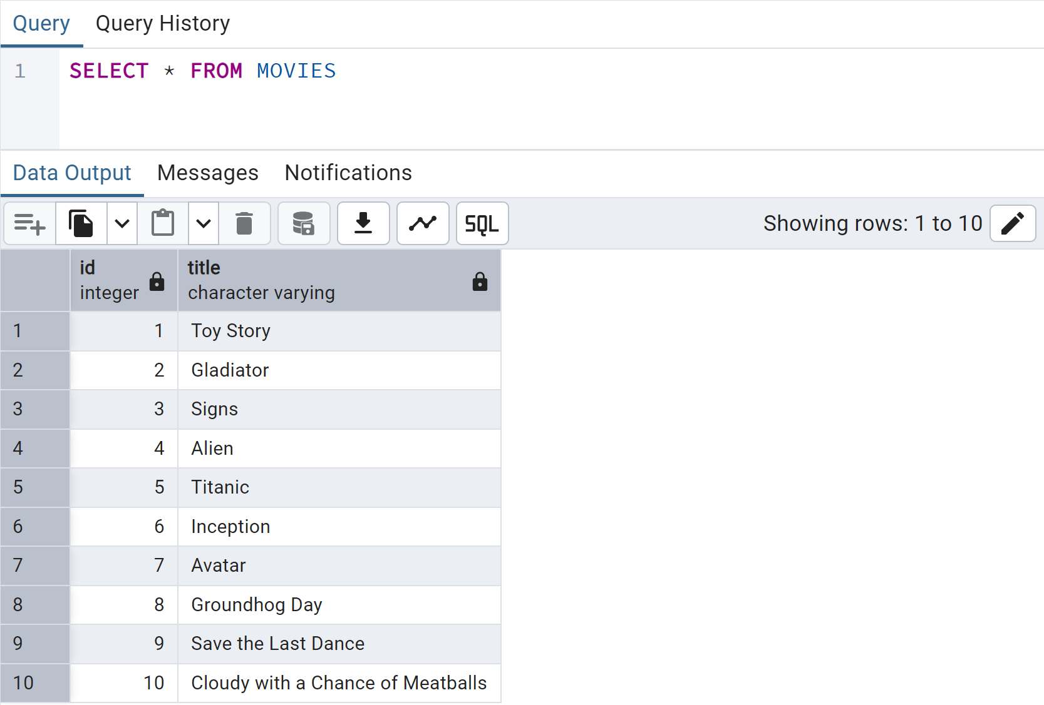The height and width of the screenshot is (705, 1044).
Task: Expand the paste options dropdown arrow
Action: (204, 223)
